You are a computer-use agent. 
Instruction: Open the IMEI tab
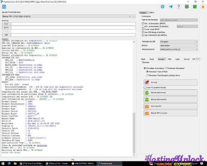pos(170,59)
